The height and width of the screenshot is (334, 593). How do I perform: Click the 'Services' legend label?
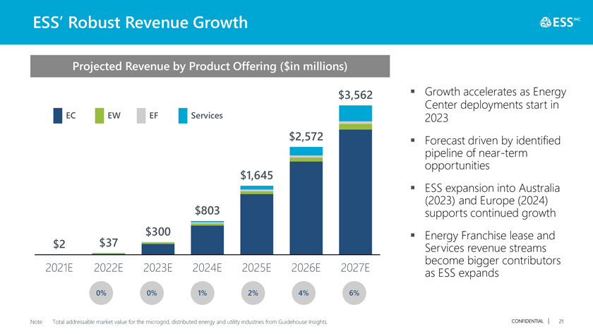206,116
